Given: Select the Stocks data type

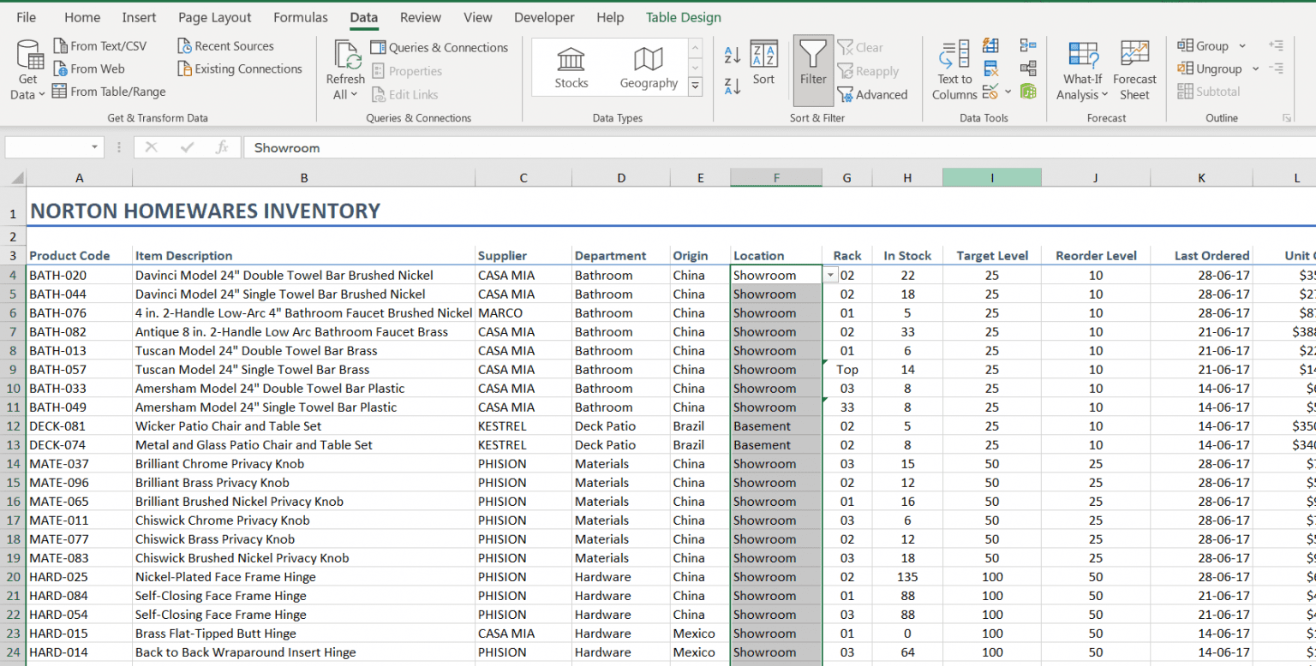Looking at the screenshot, I should pyautogui.click(x=570, y=67).
